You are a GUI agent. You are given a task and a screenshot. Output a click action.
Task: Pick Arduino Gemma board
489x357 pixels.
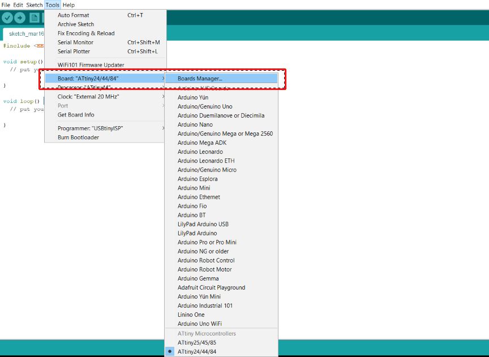coord(221,278)
